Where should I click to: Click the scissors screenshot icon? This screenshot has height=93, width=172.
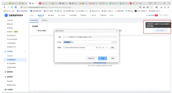tap(161, 7)
